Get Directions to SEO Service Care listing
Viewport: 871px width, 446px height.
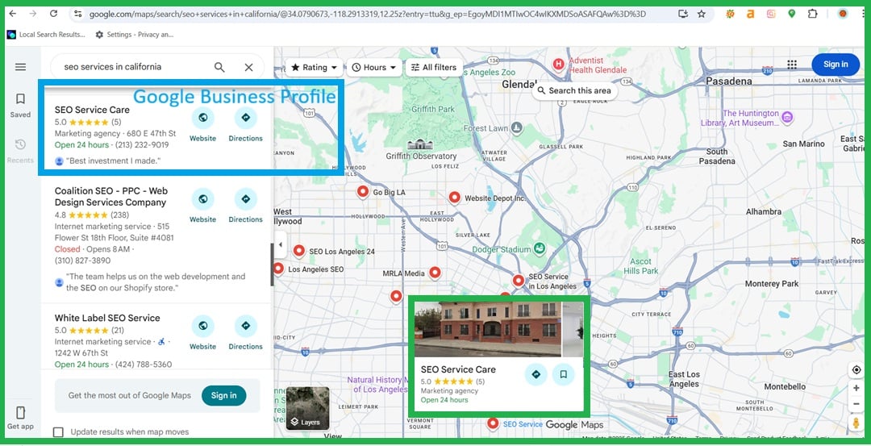point(245,118)
